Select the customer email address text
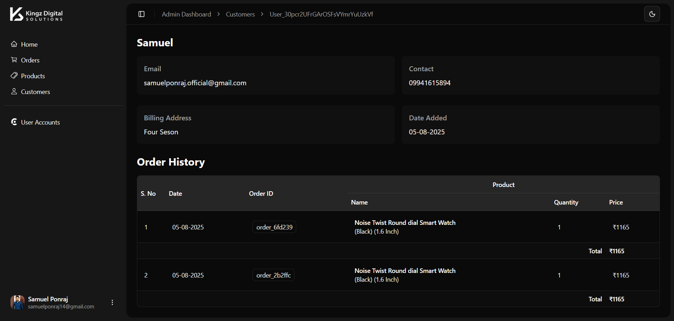674x321 pixels. (195, 83)
